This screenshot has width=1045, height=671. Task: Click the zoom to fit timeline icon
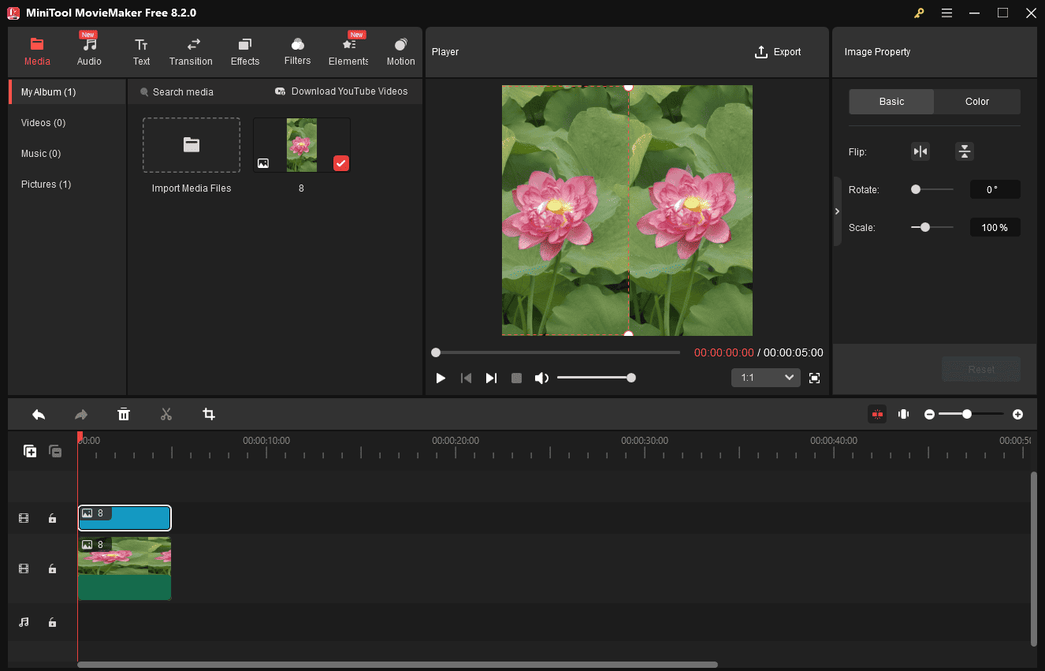904,414
